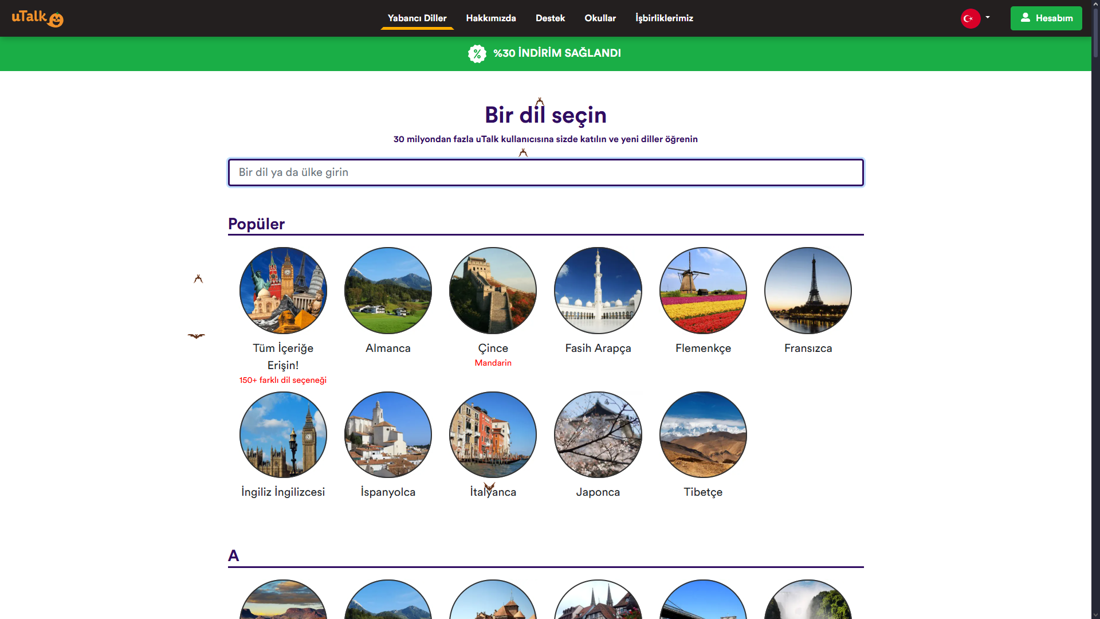Go to the Hakkımızda menu item
The image size is (1100, 619).
tap(490, 18)
